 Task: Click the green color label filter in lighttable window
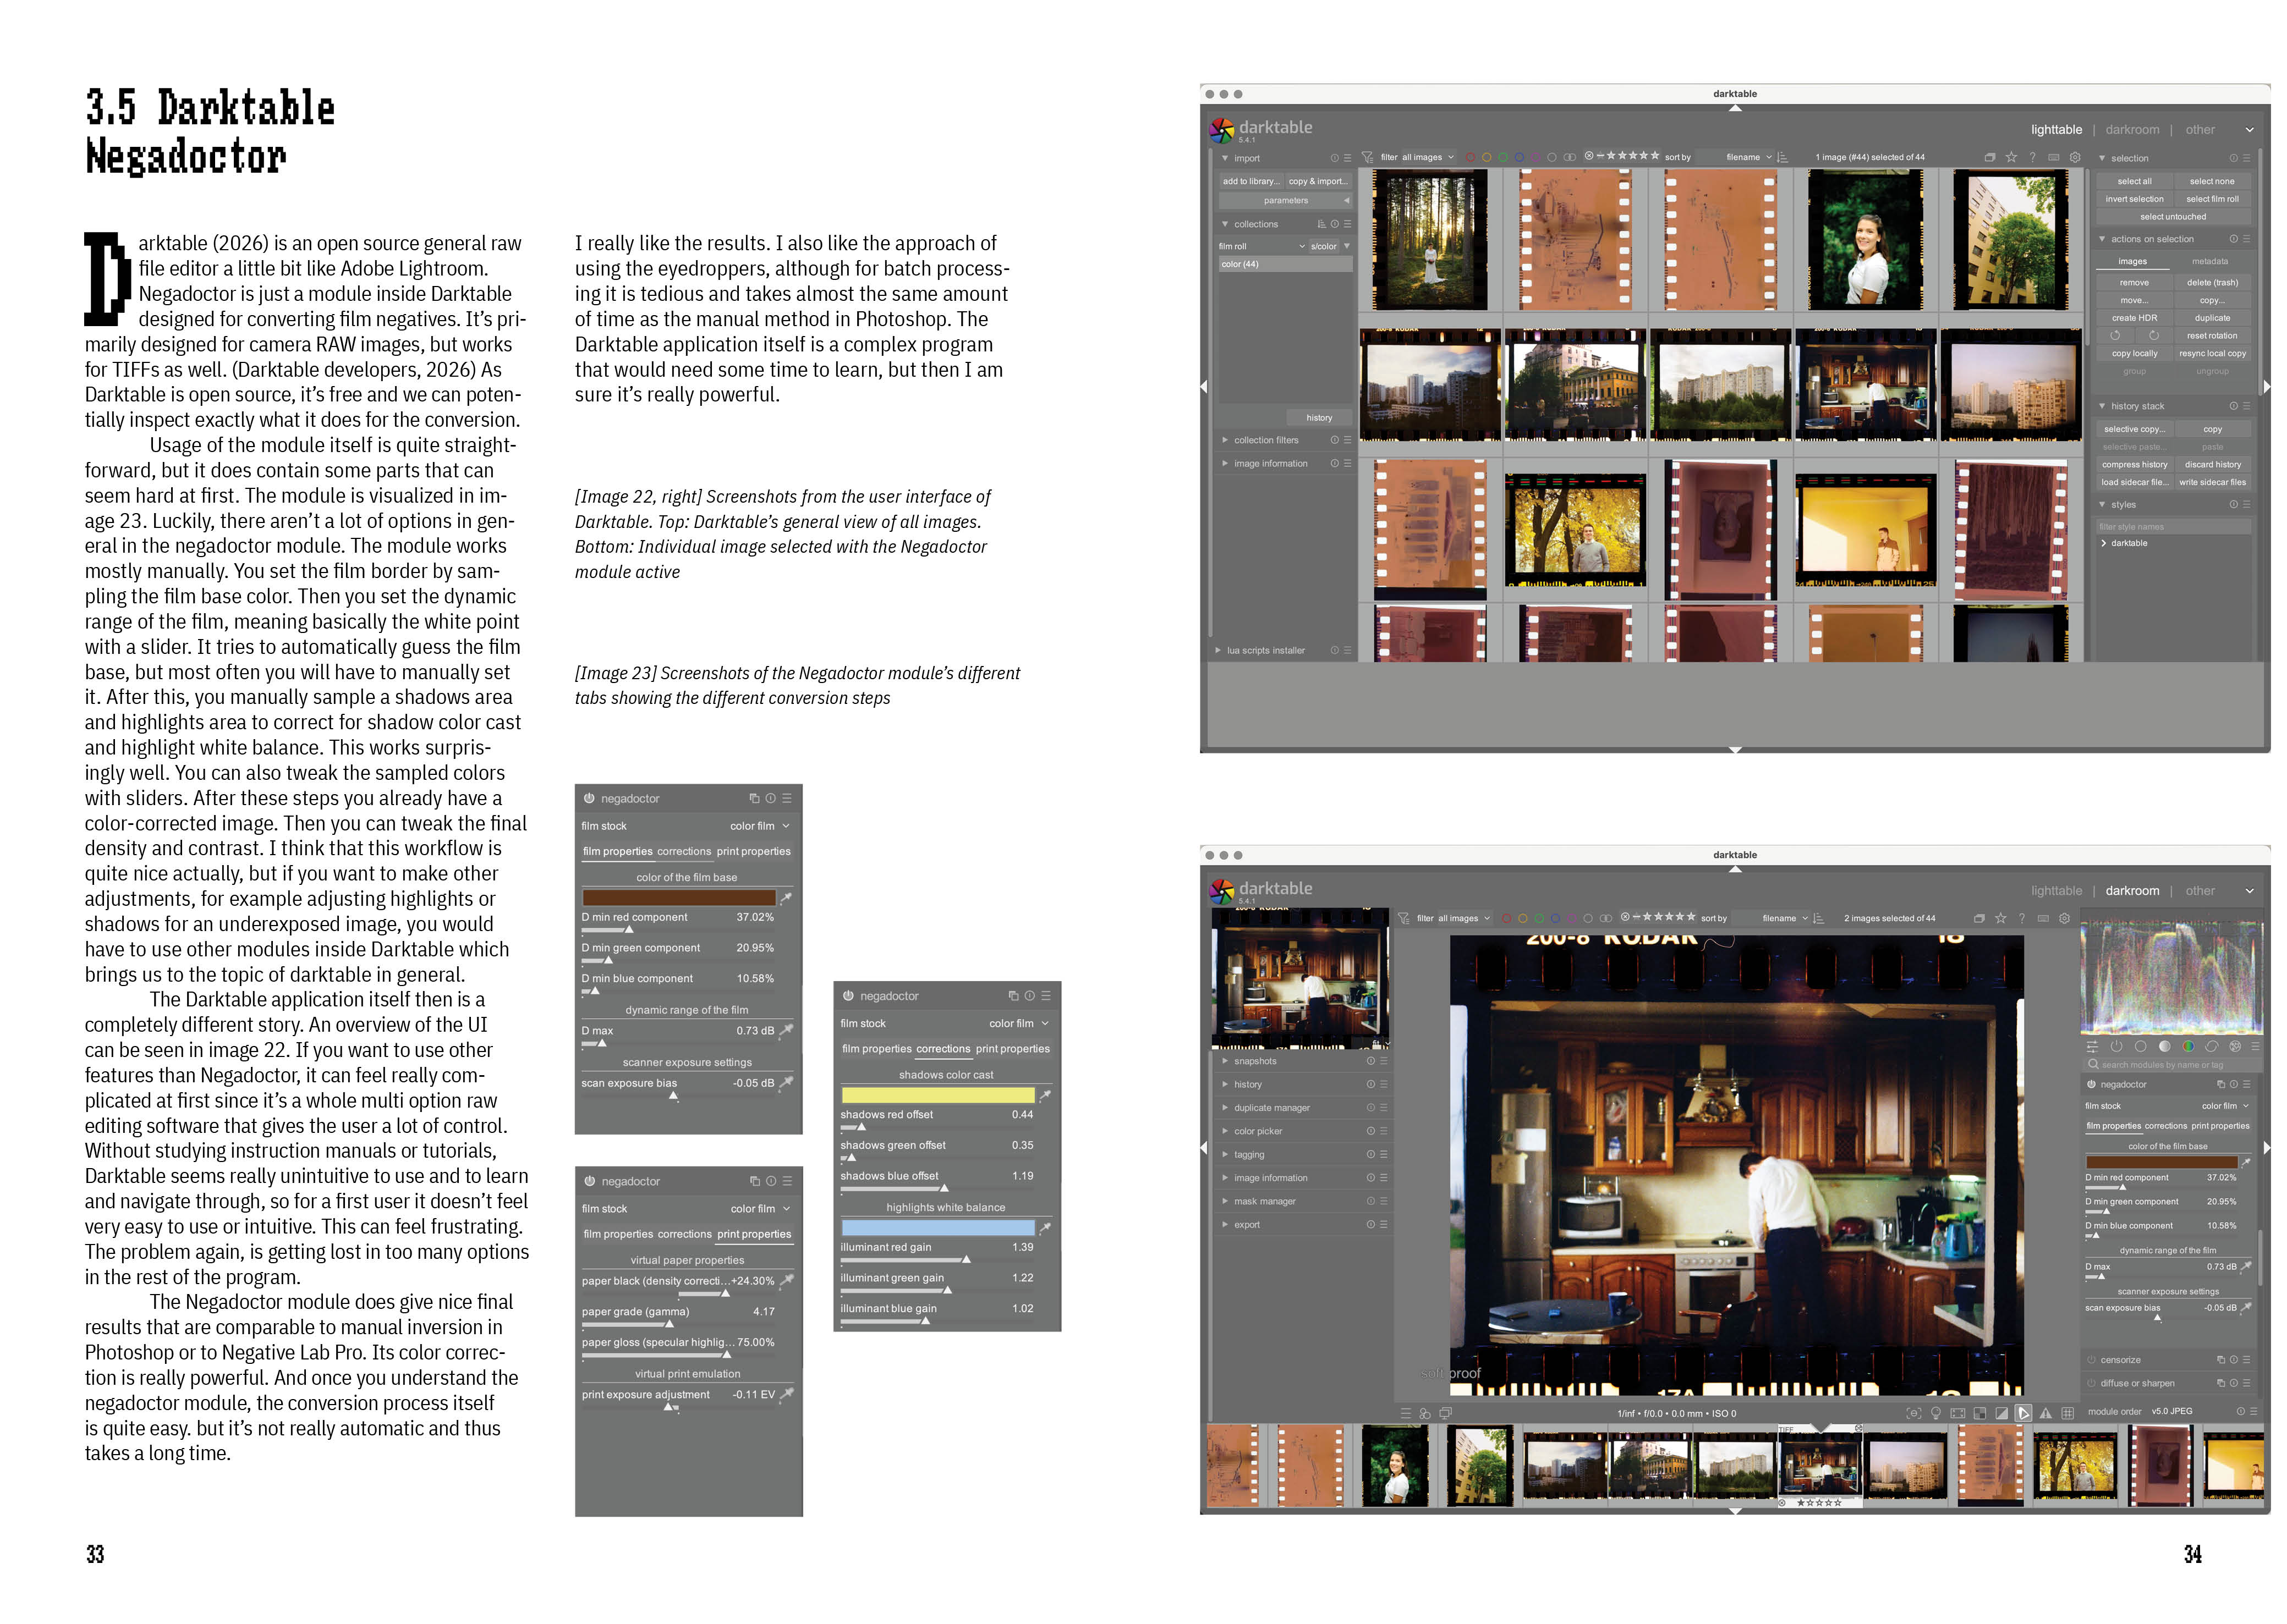1502,157
